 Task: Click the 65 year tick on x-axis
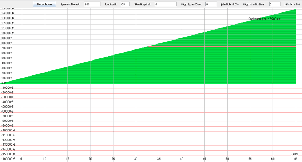click(x=296, y=159)
